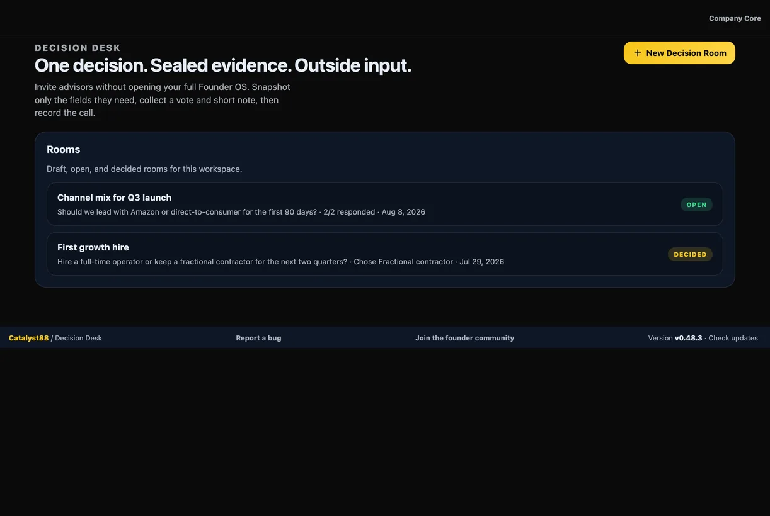The width and height of the screenshot is (770, 516).
Task: Click the plus icon in New Decision Room
Action: [638, 53]
